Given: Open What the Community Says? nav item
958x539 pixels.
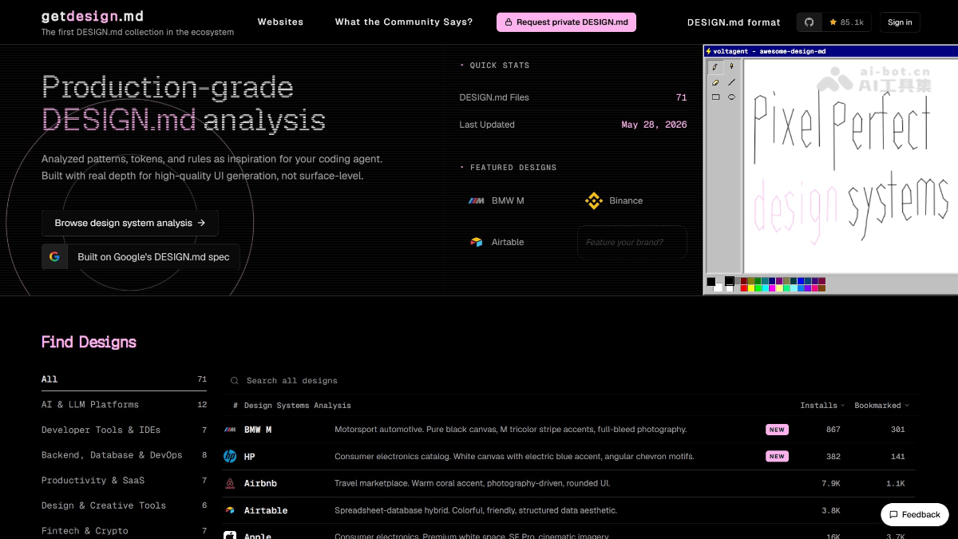Looking at the screenshot, I should 404,22.
